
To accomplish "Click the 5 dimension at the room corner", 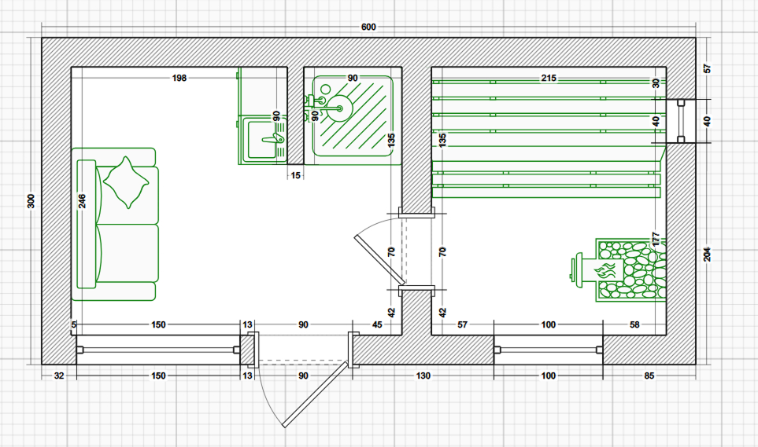I will pos(73,325).
